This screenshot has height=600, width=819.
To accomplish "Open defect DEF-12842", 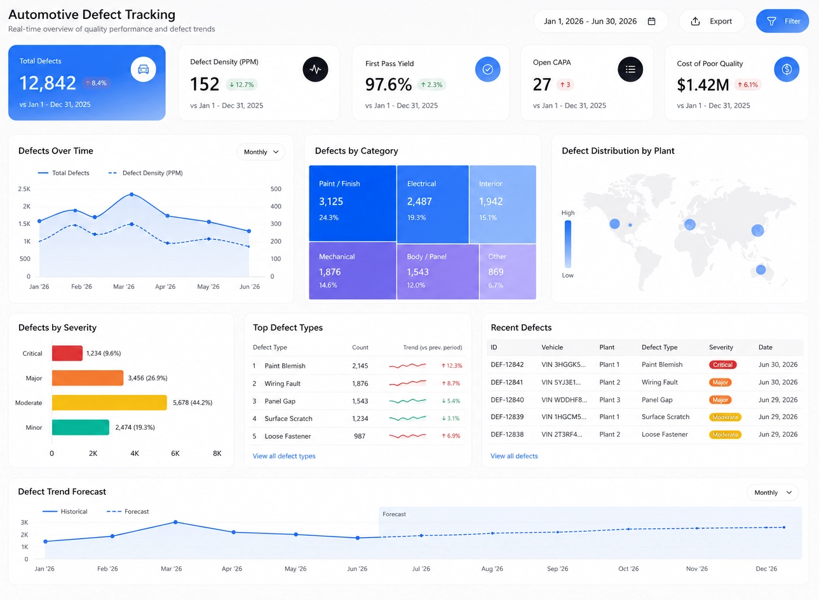I will coord(507,364).
